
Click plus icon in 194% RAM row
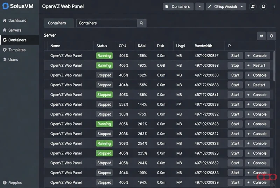tap(248, 182)
